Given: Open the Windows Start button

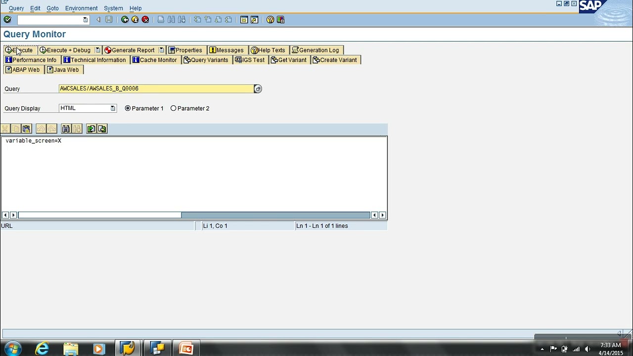Looking at the screenshot, I should pyautogui.click(x=12, y=349).
